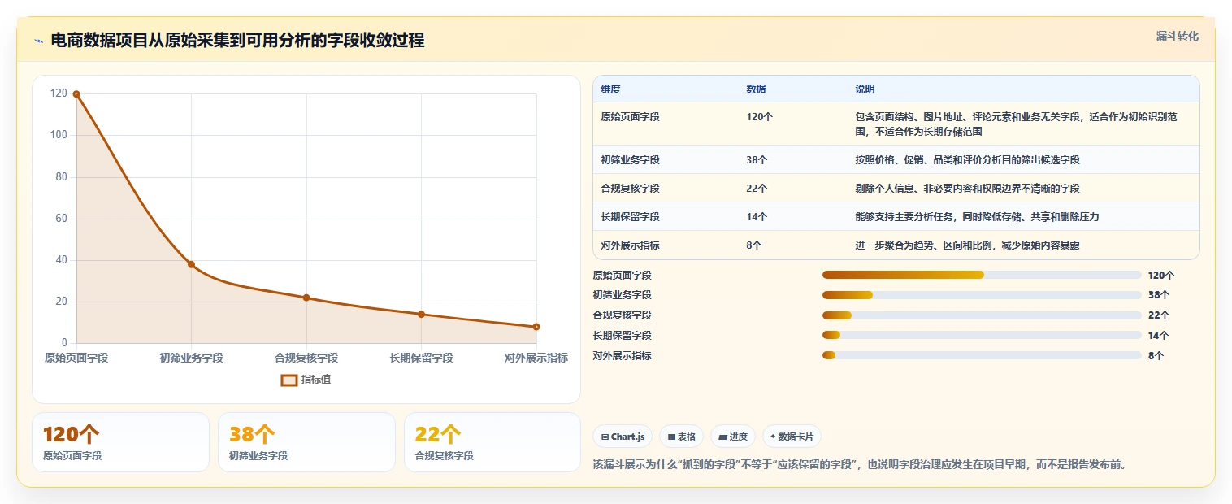This screenshot has width=1232, height=504.
Task: Click the 合规复核字段 x-axis label
Action: pyautogui.click(x=306, y=358)
